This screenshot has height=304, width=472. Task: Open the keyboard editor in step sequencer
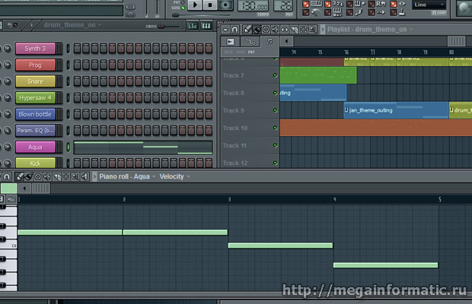(206, 26)
